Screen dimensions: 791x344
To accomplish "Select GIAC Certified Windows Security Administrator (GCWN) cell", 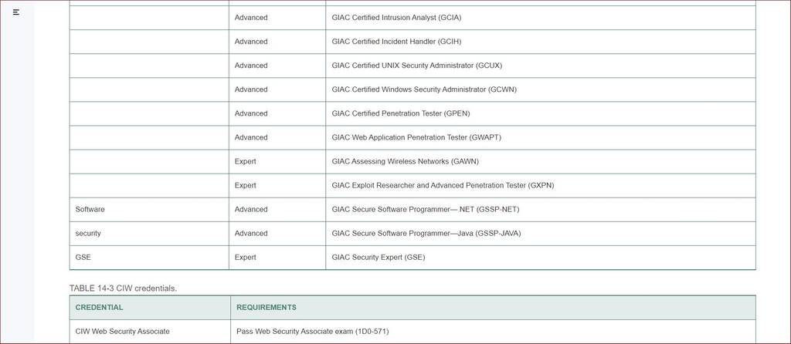I will point(540,89).
